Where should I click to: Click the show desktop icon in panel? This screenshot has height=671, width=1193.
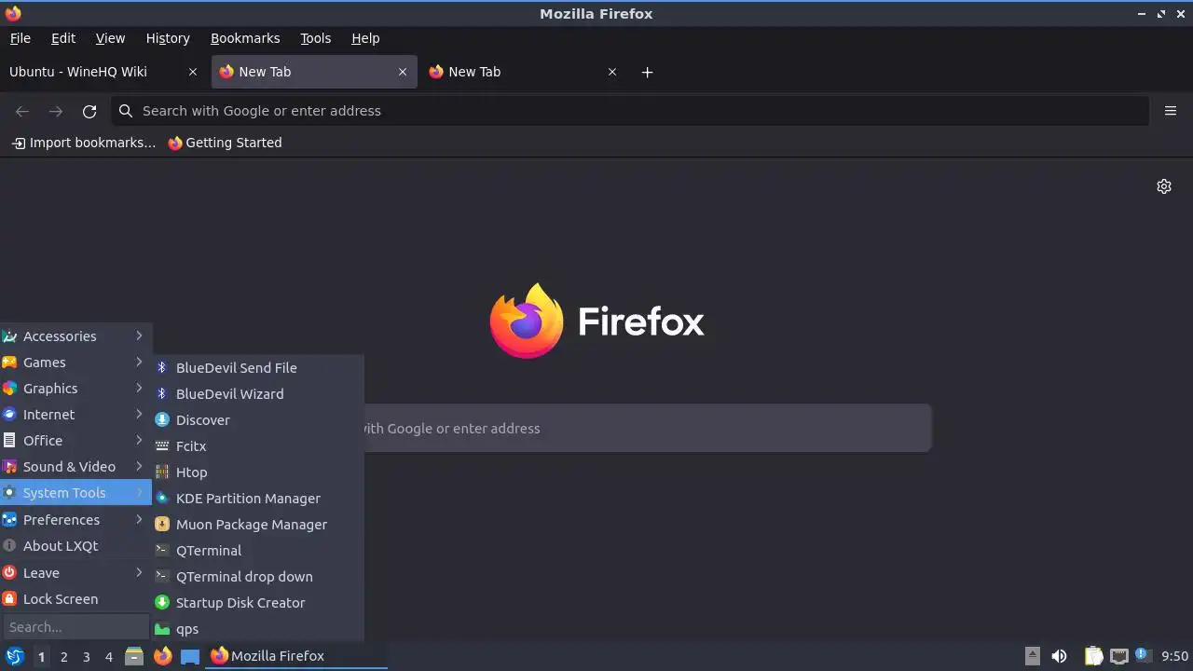[x=190, y=656]
